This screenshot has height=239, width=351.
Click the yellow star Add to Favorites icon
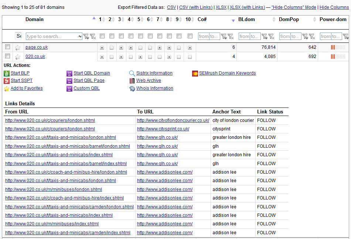click(x=7, y=89)
